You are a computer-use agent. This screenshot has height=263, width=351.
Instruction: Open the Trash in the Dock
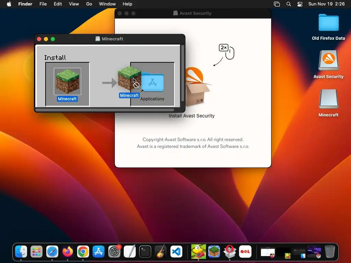[x=330, y=251]
